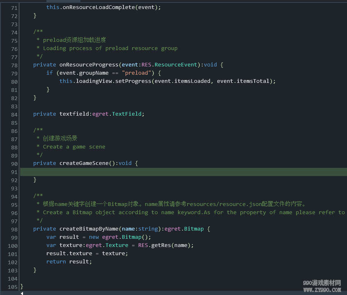347x295 pixels.
Task: Click 'ResourceEvent' type on line 78
Action: 176,65
